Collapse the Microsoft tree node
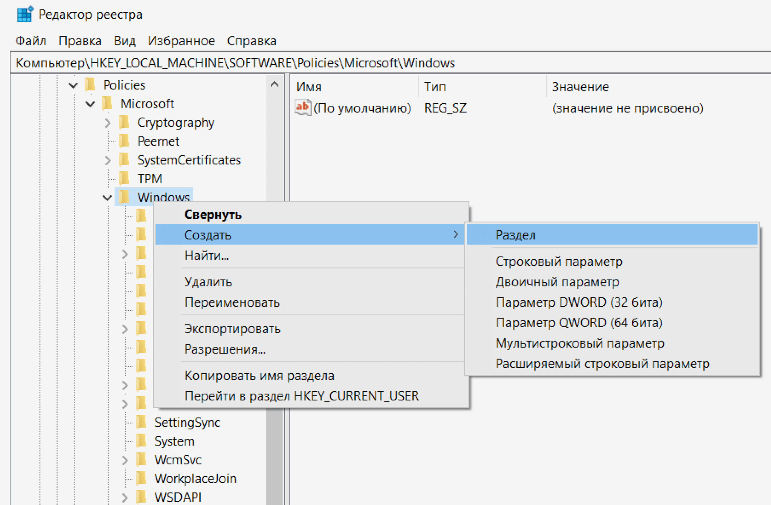This screenshot has width=771, height=505. [x=90, y=104]
